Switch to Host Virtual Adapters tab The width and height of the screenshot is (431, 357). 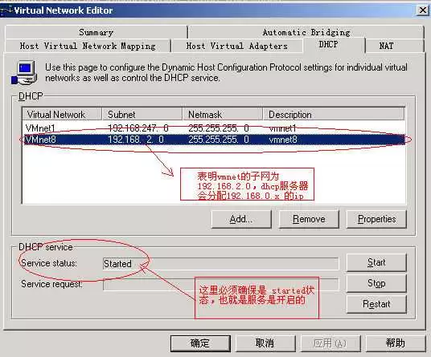click(x=237, y=46)
